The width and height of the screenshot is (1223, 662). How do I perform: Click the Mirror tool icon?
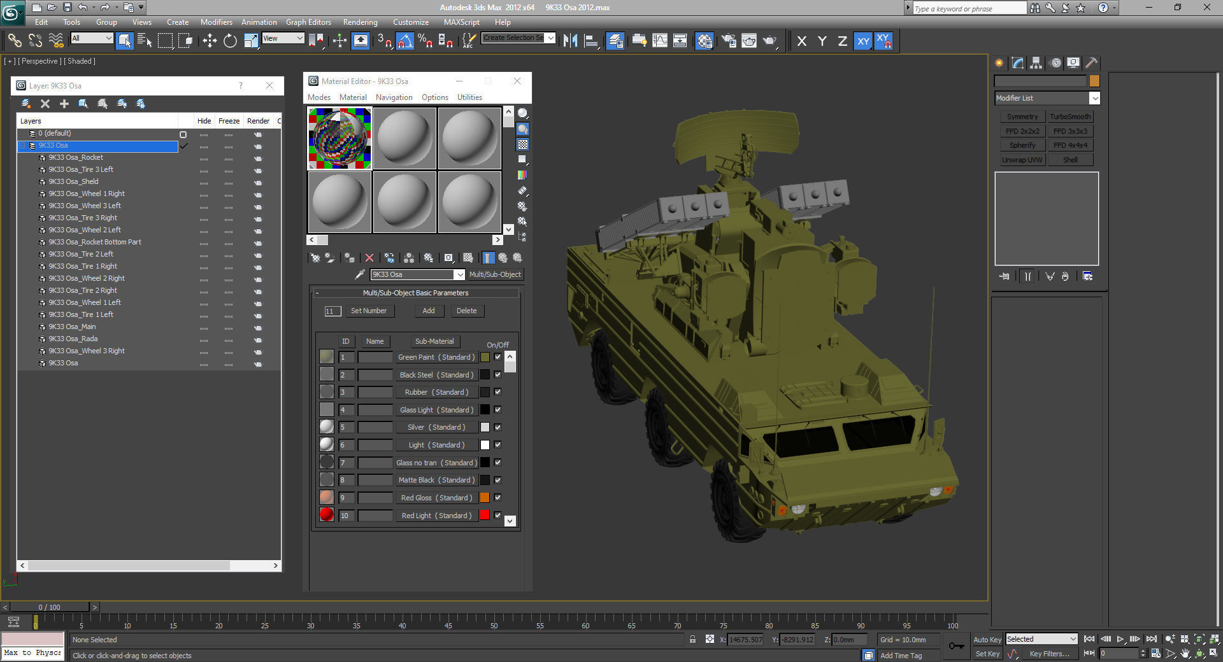(570, 41)
